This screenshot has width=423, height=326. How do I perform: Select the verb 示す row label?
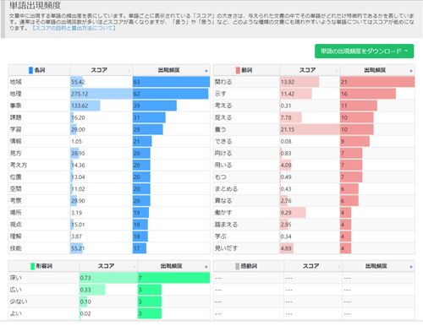[221, 94]
